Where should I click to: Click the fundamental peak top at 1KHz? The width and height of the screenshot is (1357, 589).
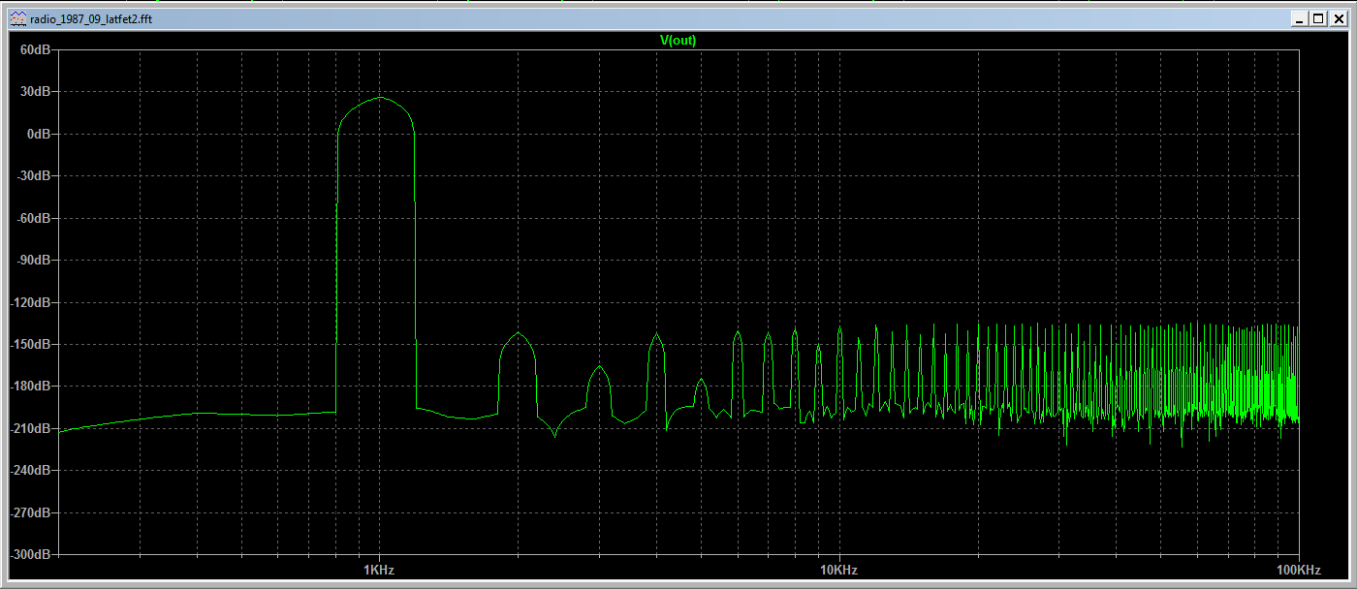pyautogui.click(x=379, y=97)
